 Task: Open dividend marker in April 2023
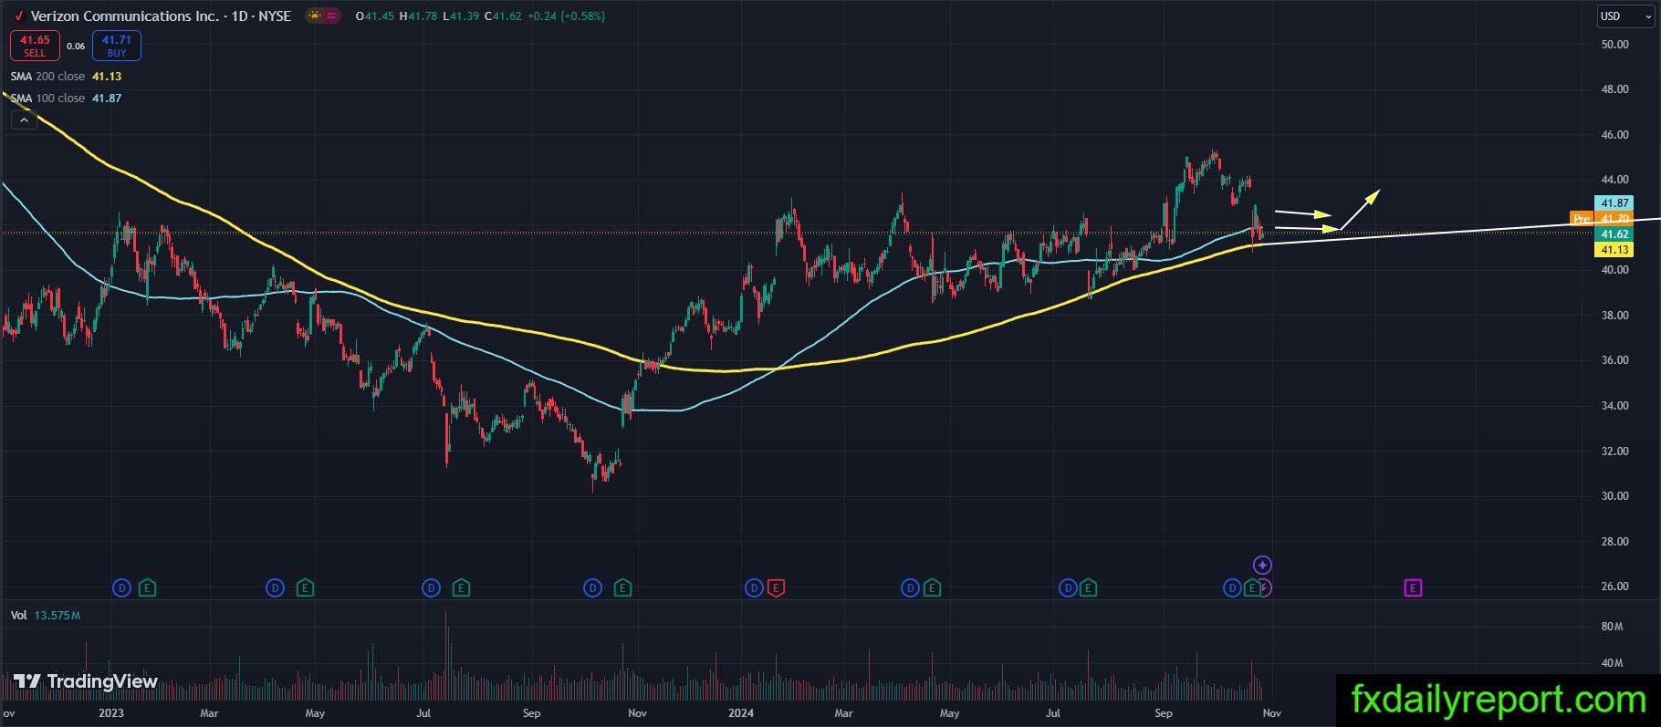click(276, 588)
